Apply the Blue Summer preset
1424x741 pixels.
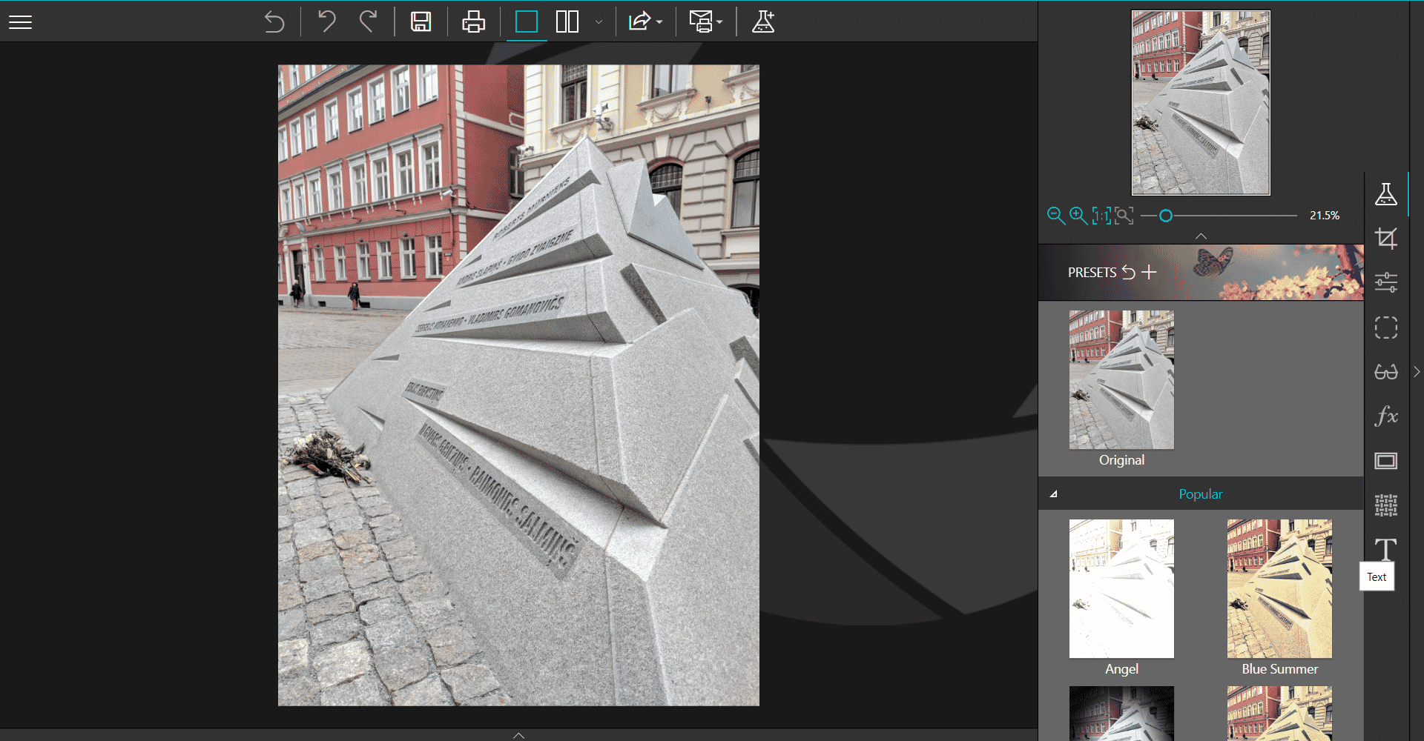click(x=1279, y=588)
